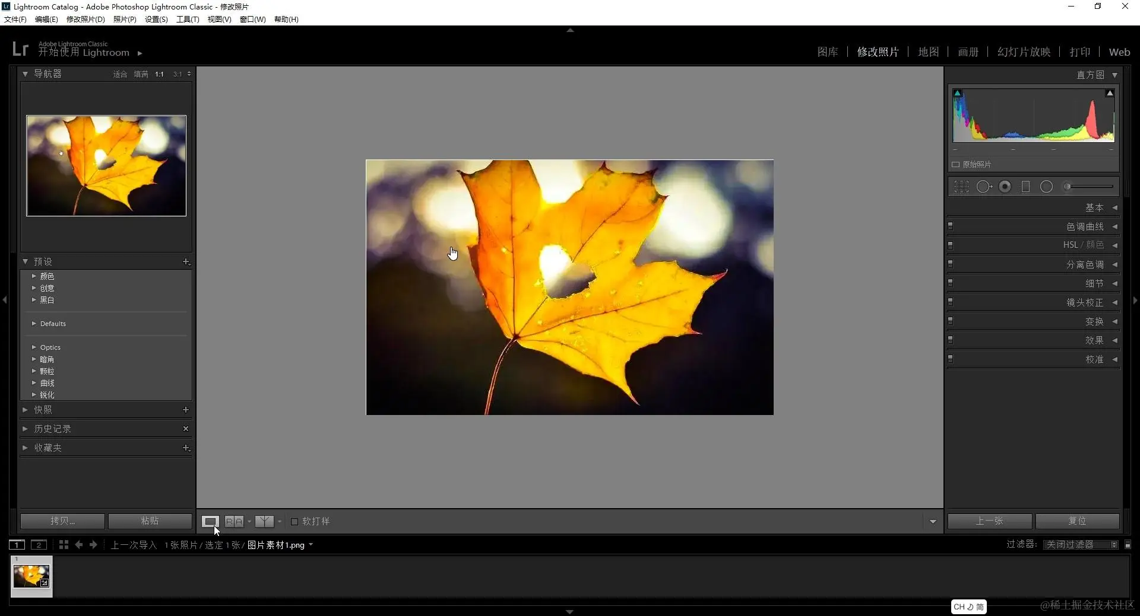Viewport: 1140px width, 616px height.
Task: Enable 软打样 soft proofing checkbox
Action: coord(294,522)
